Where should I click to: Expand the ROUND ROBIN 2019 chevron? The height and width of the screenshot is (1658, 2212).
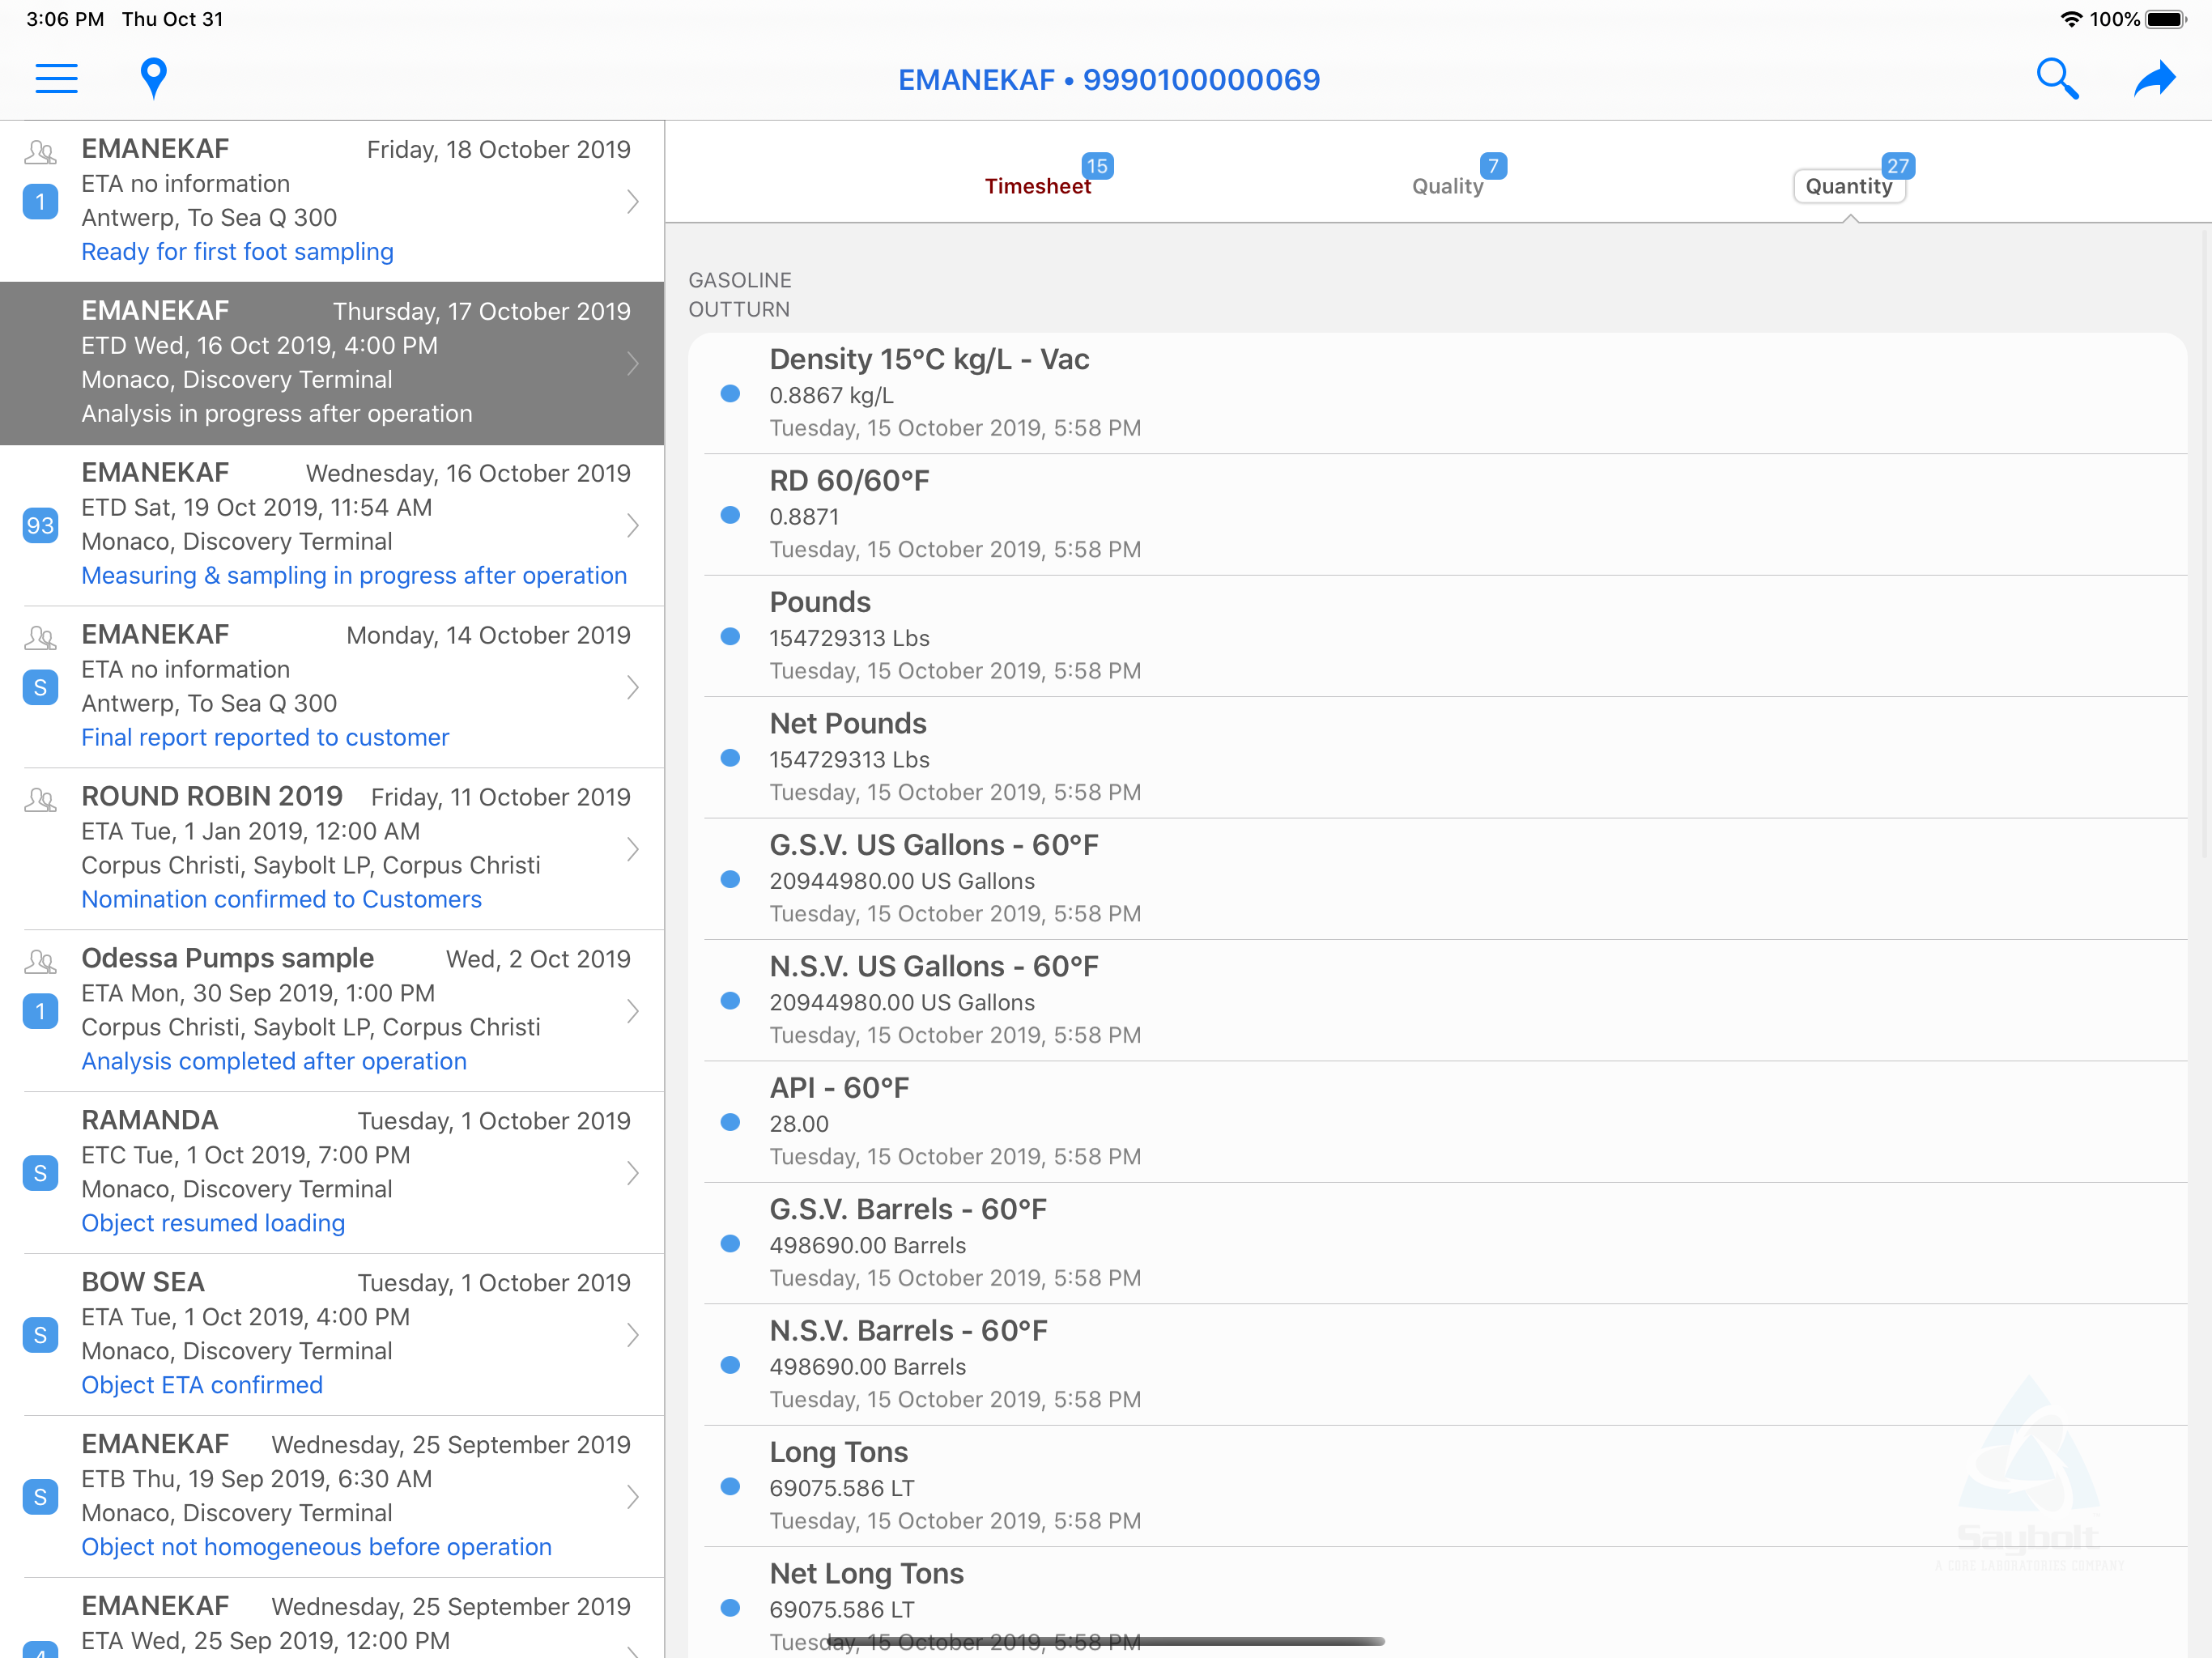pyautogui.click(x=633, y=849)
